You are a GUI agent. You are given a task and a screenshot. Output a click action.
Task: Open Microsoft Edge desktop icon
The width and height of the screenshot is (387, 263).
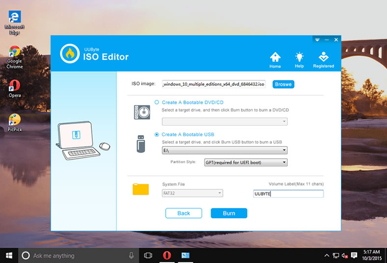[14, 18]
